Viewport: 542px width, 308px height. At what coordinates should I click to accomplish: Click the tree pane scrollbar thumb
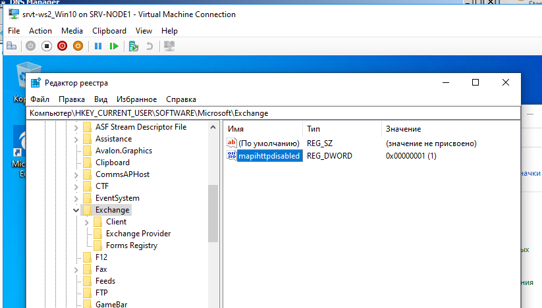tap(213, 213)
